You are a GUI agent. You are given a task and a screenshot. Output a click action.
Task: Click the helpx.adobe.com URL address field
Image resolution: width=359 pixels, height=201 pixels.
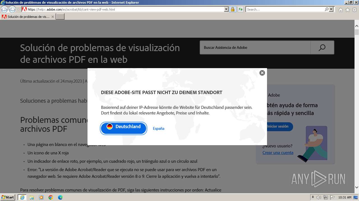(x=125, y=9)
